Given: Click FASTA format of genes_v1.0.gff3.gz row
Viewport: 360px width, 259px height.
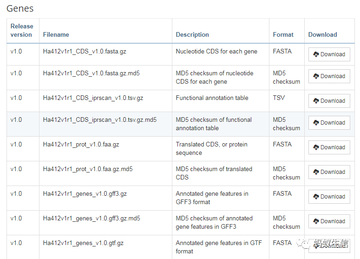Looking at the screenshot, I should [x=282, y=194].
